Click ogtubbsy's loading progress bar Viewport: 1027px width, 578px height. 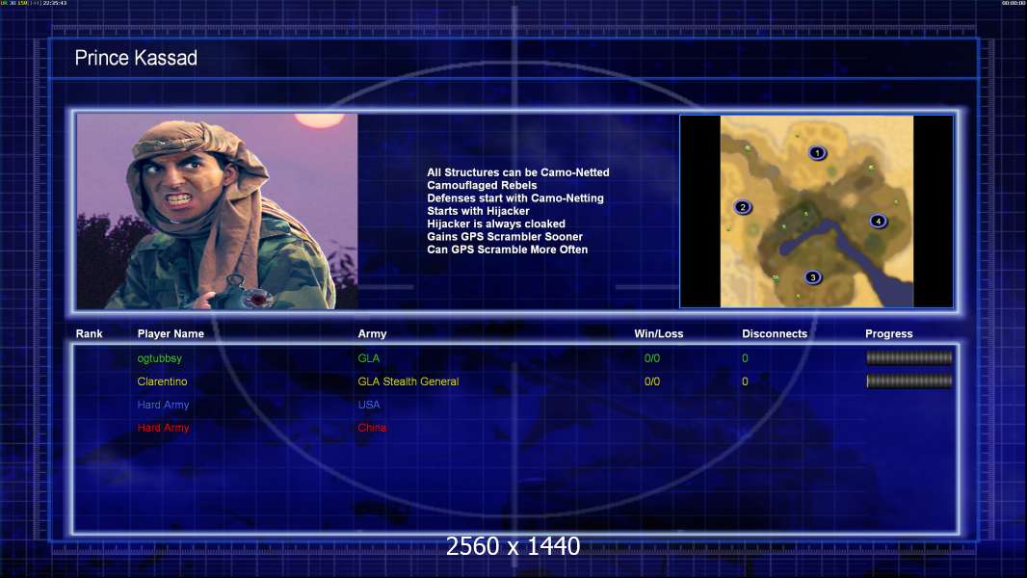point(909,357)
